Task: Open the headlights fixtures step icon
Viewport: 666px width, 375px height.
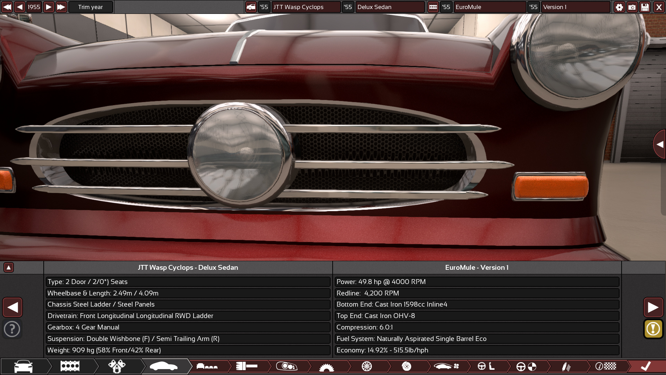Action: [287, 366]
